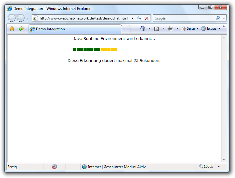235x178 pixels.
Task: Close the Internet Explorer window
Action: [220, 7]
